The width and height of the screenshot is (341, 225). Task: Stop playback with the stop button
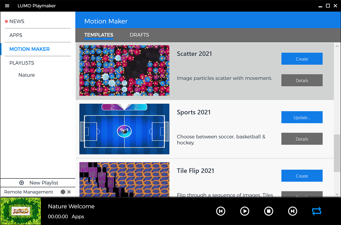(x=269, y=211)
